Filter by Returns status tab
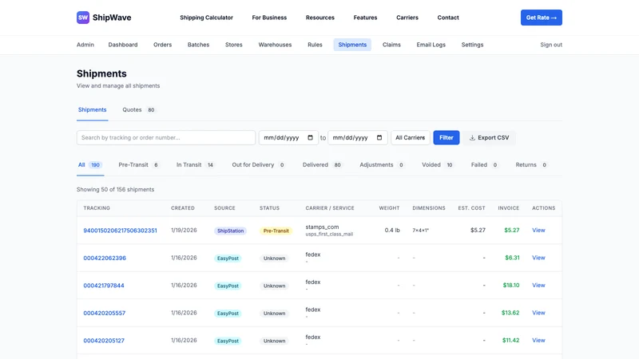 point(531,165)
